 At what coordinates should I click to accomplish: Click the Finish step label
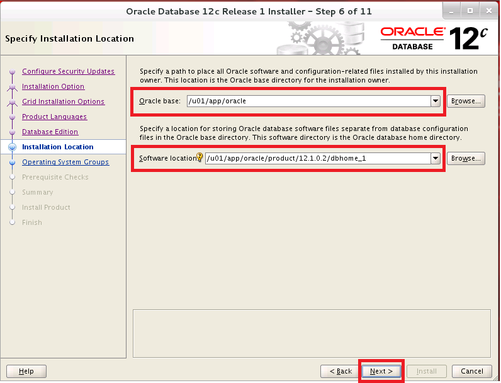(x=32, y=222)
